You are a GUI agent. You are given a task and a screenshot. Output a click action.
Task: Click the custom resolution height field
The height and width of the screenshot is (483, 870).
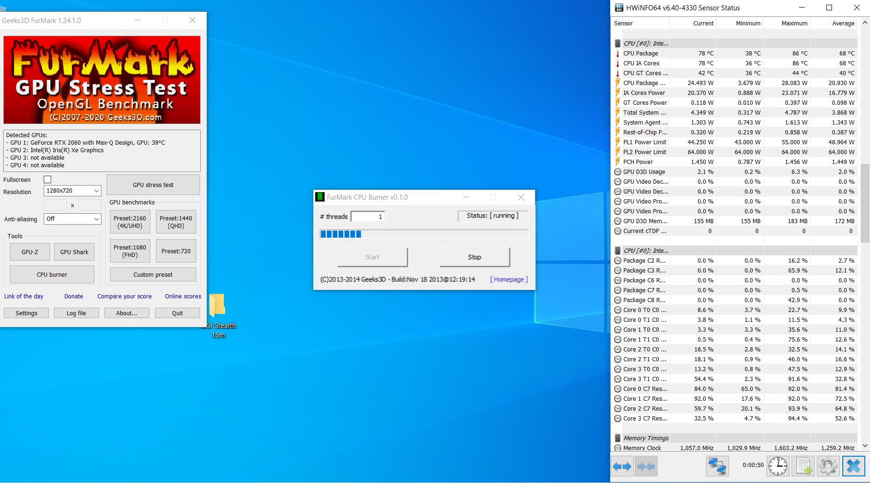point(90,205)
